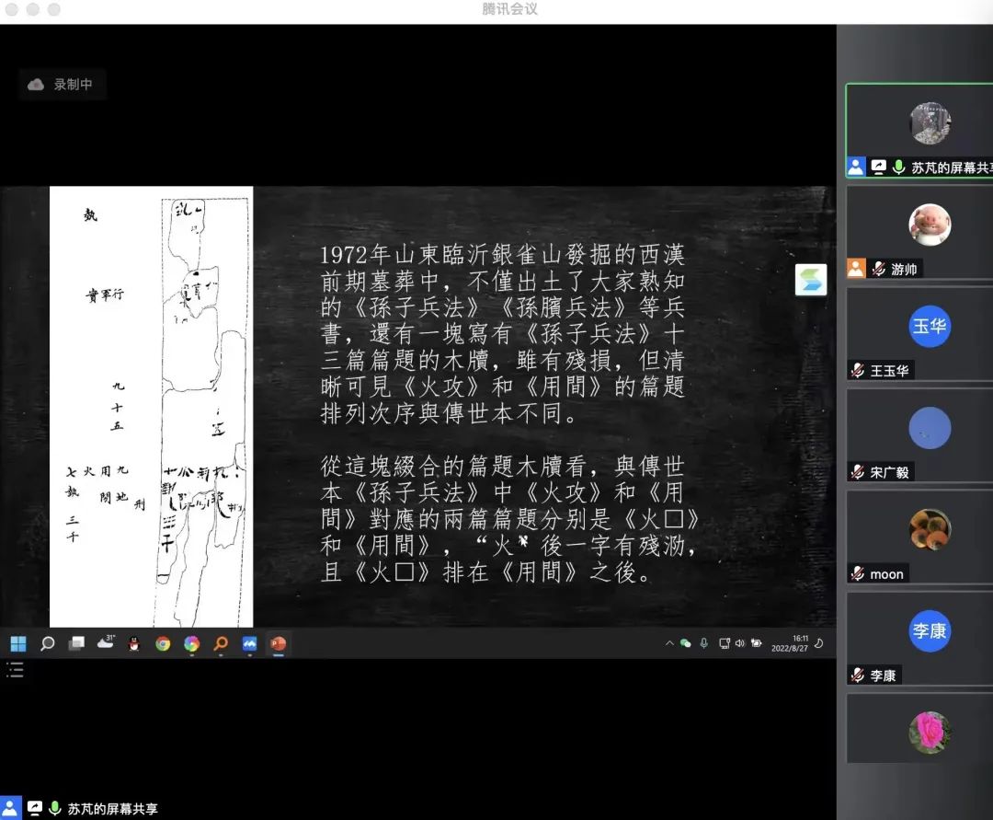Open the QQ penguin app in taskbar
Viewport: 993px width, 820px height.
tap(134, 643)
